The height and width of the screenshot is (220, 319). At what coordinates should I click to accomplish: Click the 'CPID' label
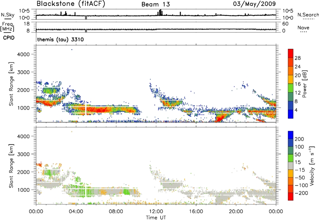point(9,38)
